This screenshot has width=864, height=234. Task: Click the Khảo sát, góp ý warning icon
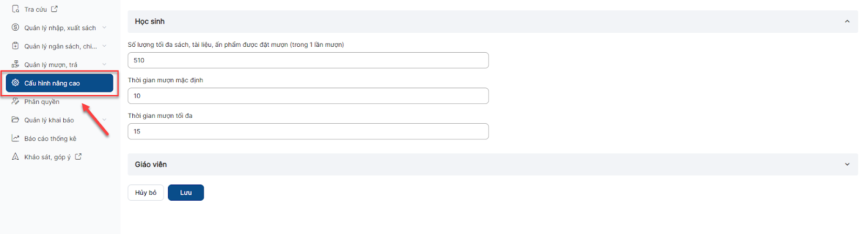coord(16,157)
